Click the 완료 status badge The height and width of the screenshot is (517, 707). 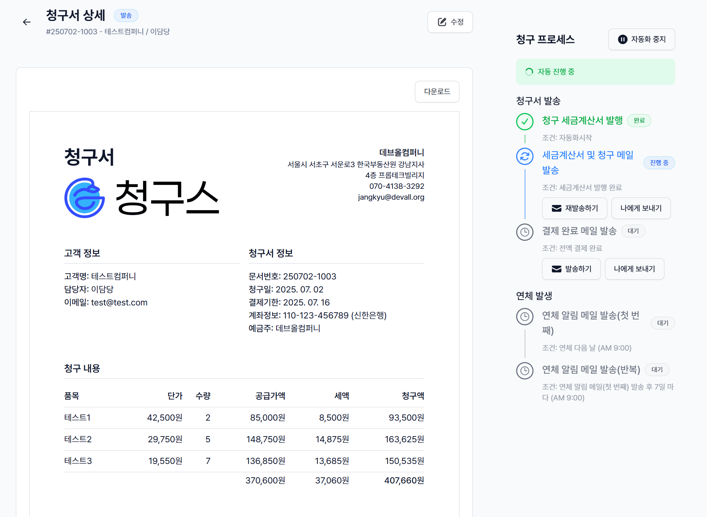tap(639, 121)
